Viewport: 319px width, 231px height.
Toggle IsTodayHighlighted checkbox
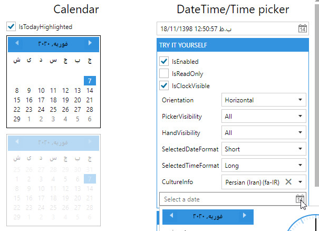[x=11, y=26]
